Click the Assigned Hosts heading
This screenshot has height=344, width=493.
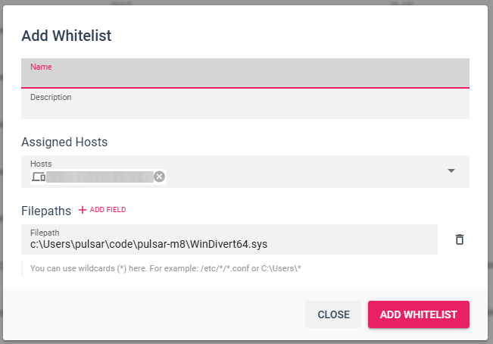tap(64, 142)
